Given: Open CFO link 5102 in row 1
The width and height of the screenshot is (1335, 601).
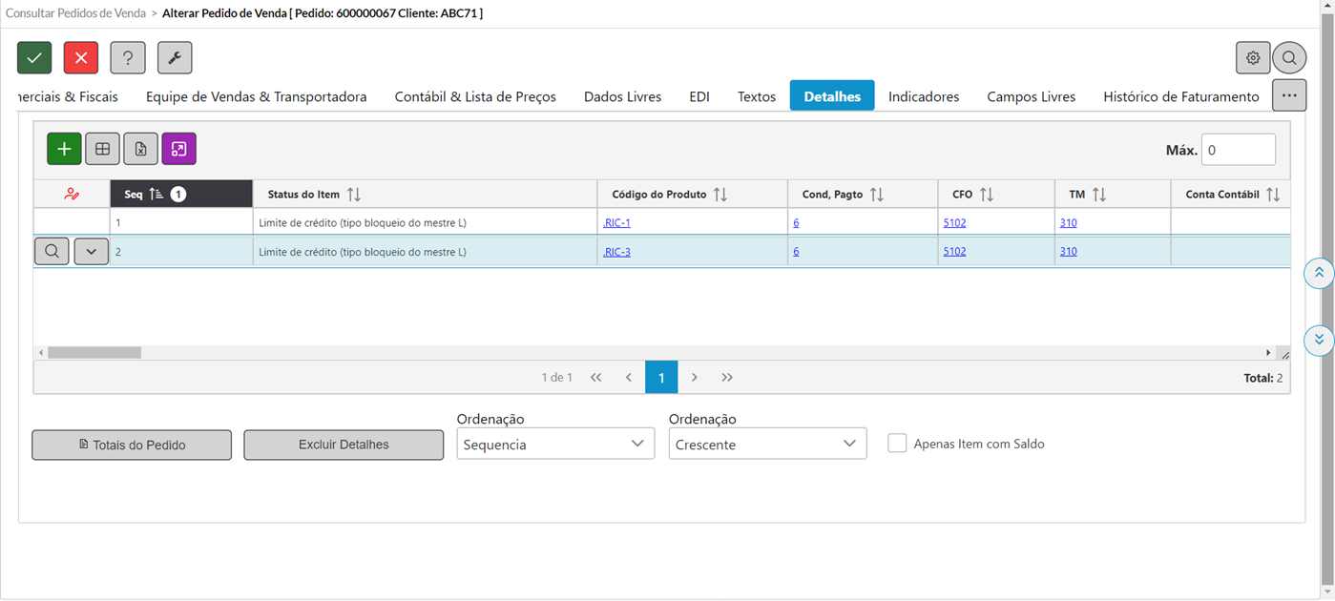Looking at the screenshot, I should [954, 223].
